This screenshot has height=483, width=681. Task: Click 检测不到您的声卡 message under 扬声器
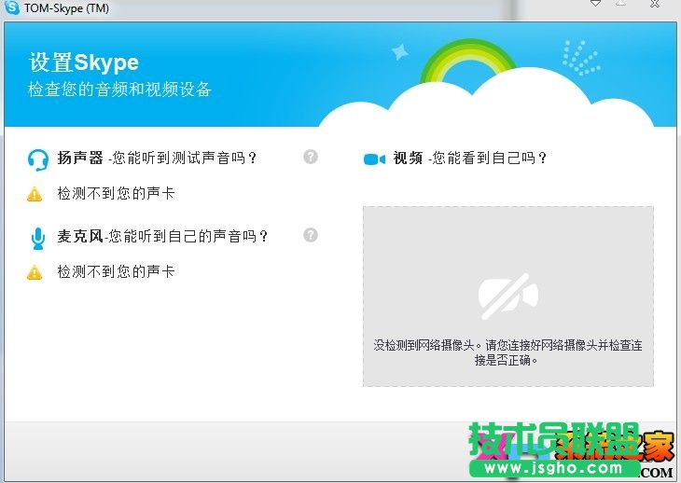pos(116,193)
